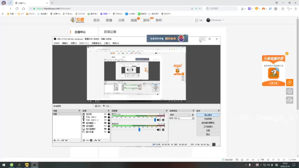Toggle visibility of the 游戏捕获 source

105,126
